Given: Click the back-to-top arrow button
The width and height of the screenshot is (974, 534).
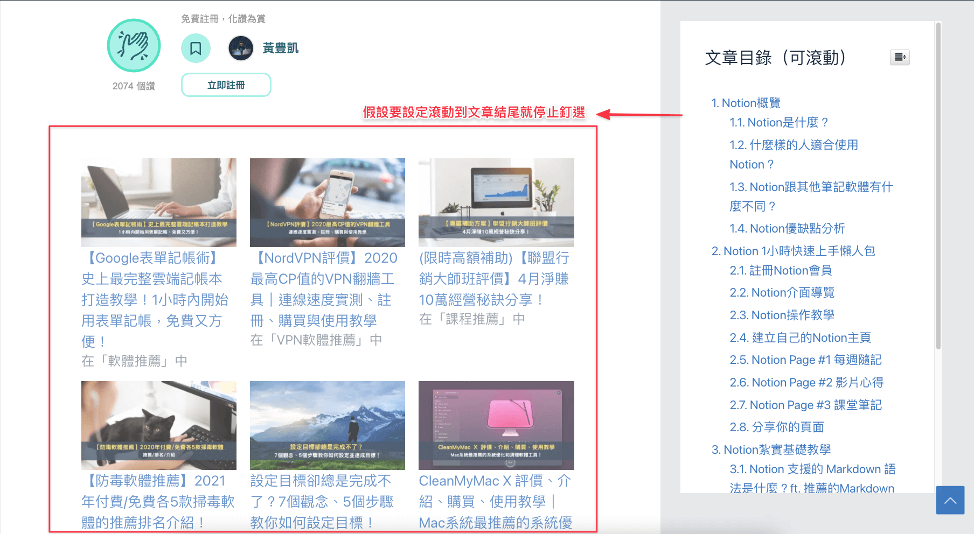Looking at the screenshot, I should tap(950, 500).
